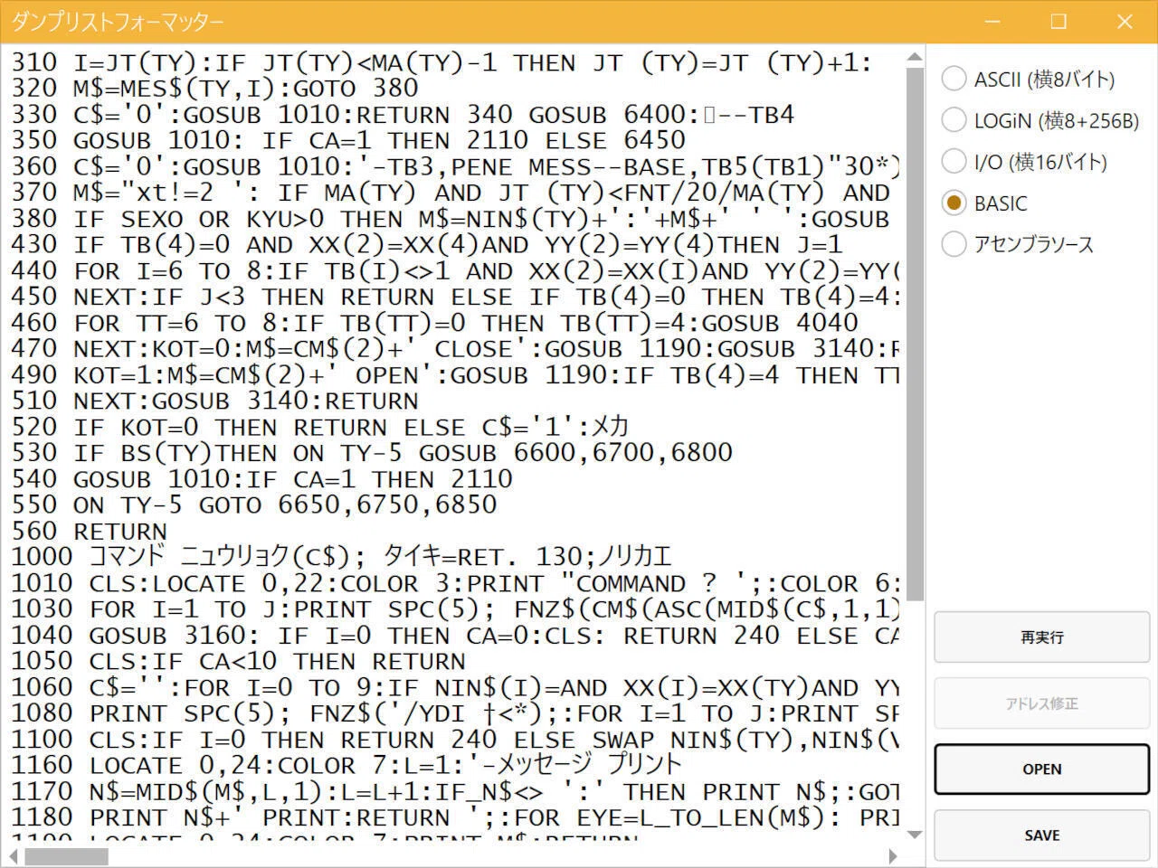This screenshot has height=868, width=1158.
Task: Click line 1000 コマンド ニュウリョク comment
Action: coord(341,557)
